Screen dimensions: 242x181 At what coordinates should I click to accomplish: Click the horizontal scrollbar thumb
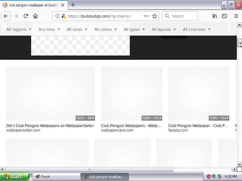pos(89,170)
